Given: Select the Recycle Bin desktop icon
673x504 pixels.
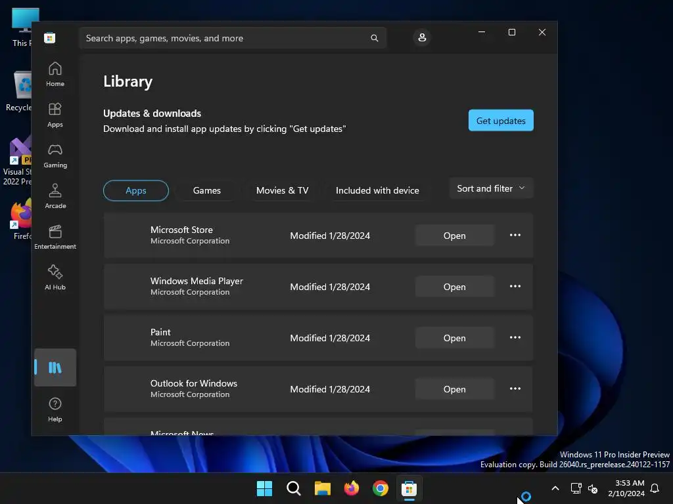Looking at the screenshot, I should tap(18, 91).
